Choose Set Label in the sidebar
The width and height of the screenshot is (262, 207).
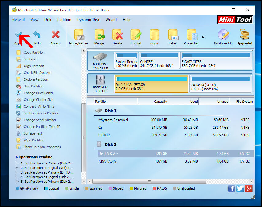pos(30,59)
